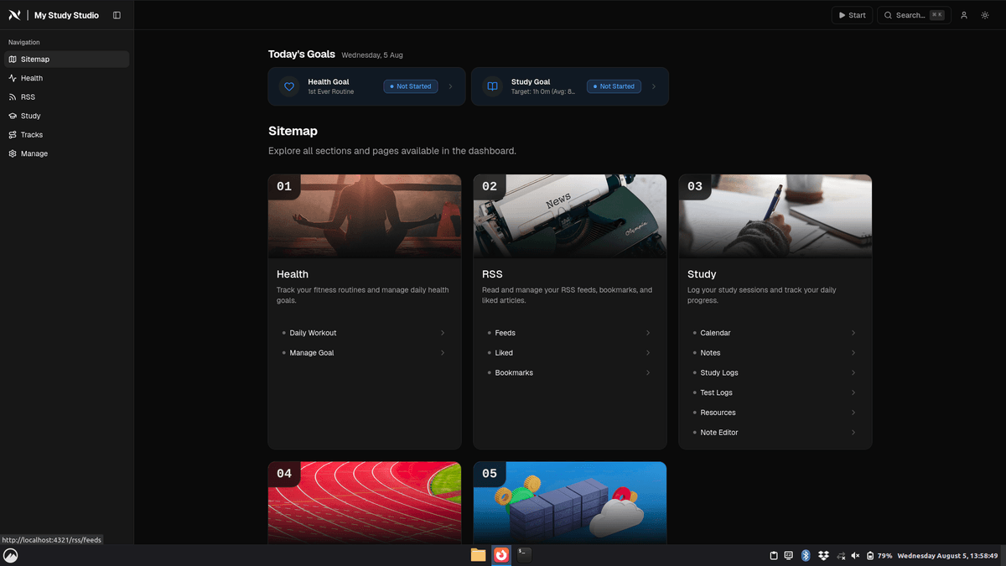Click the heart icon on Health Goal

(x=289, y=86)
